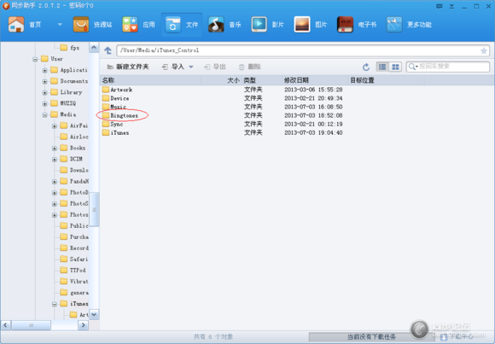Expand the MUZIQ tree node
The image size is (495, 344).
pos(44,103)
